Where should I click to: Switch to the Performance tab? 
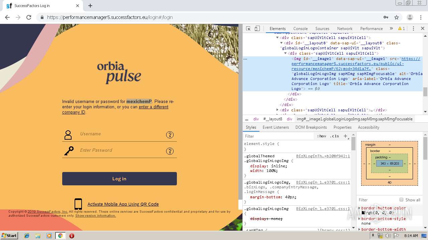coord(371,29)
